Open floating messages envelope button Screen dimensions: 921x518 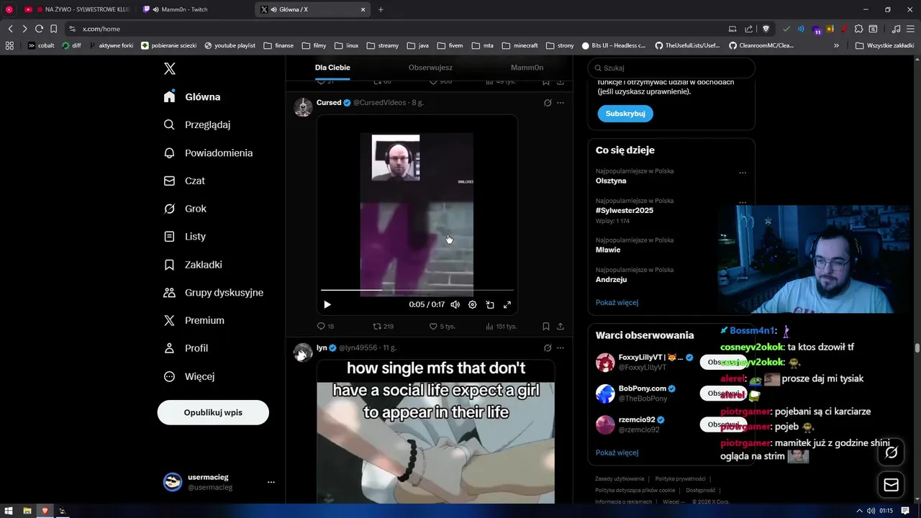click(891, 485)
